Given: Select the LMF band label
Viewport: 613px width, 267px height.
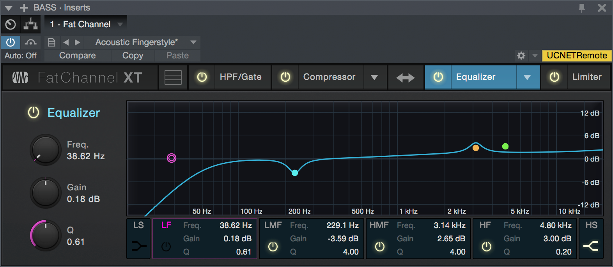Looking at the screenshot, I should pyautogui.click(x=273, y=225).
